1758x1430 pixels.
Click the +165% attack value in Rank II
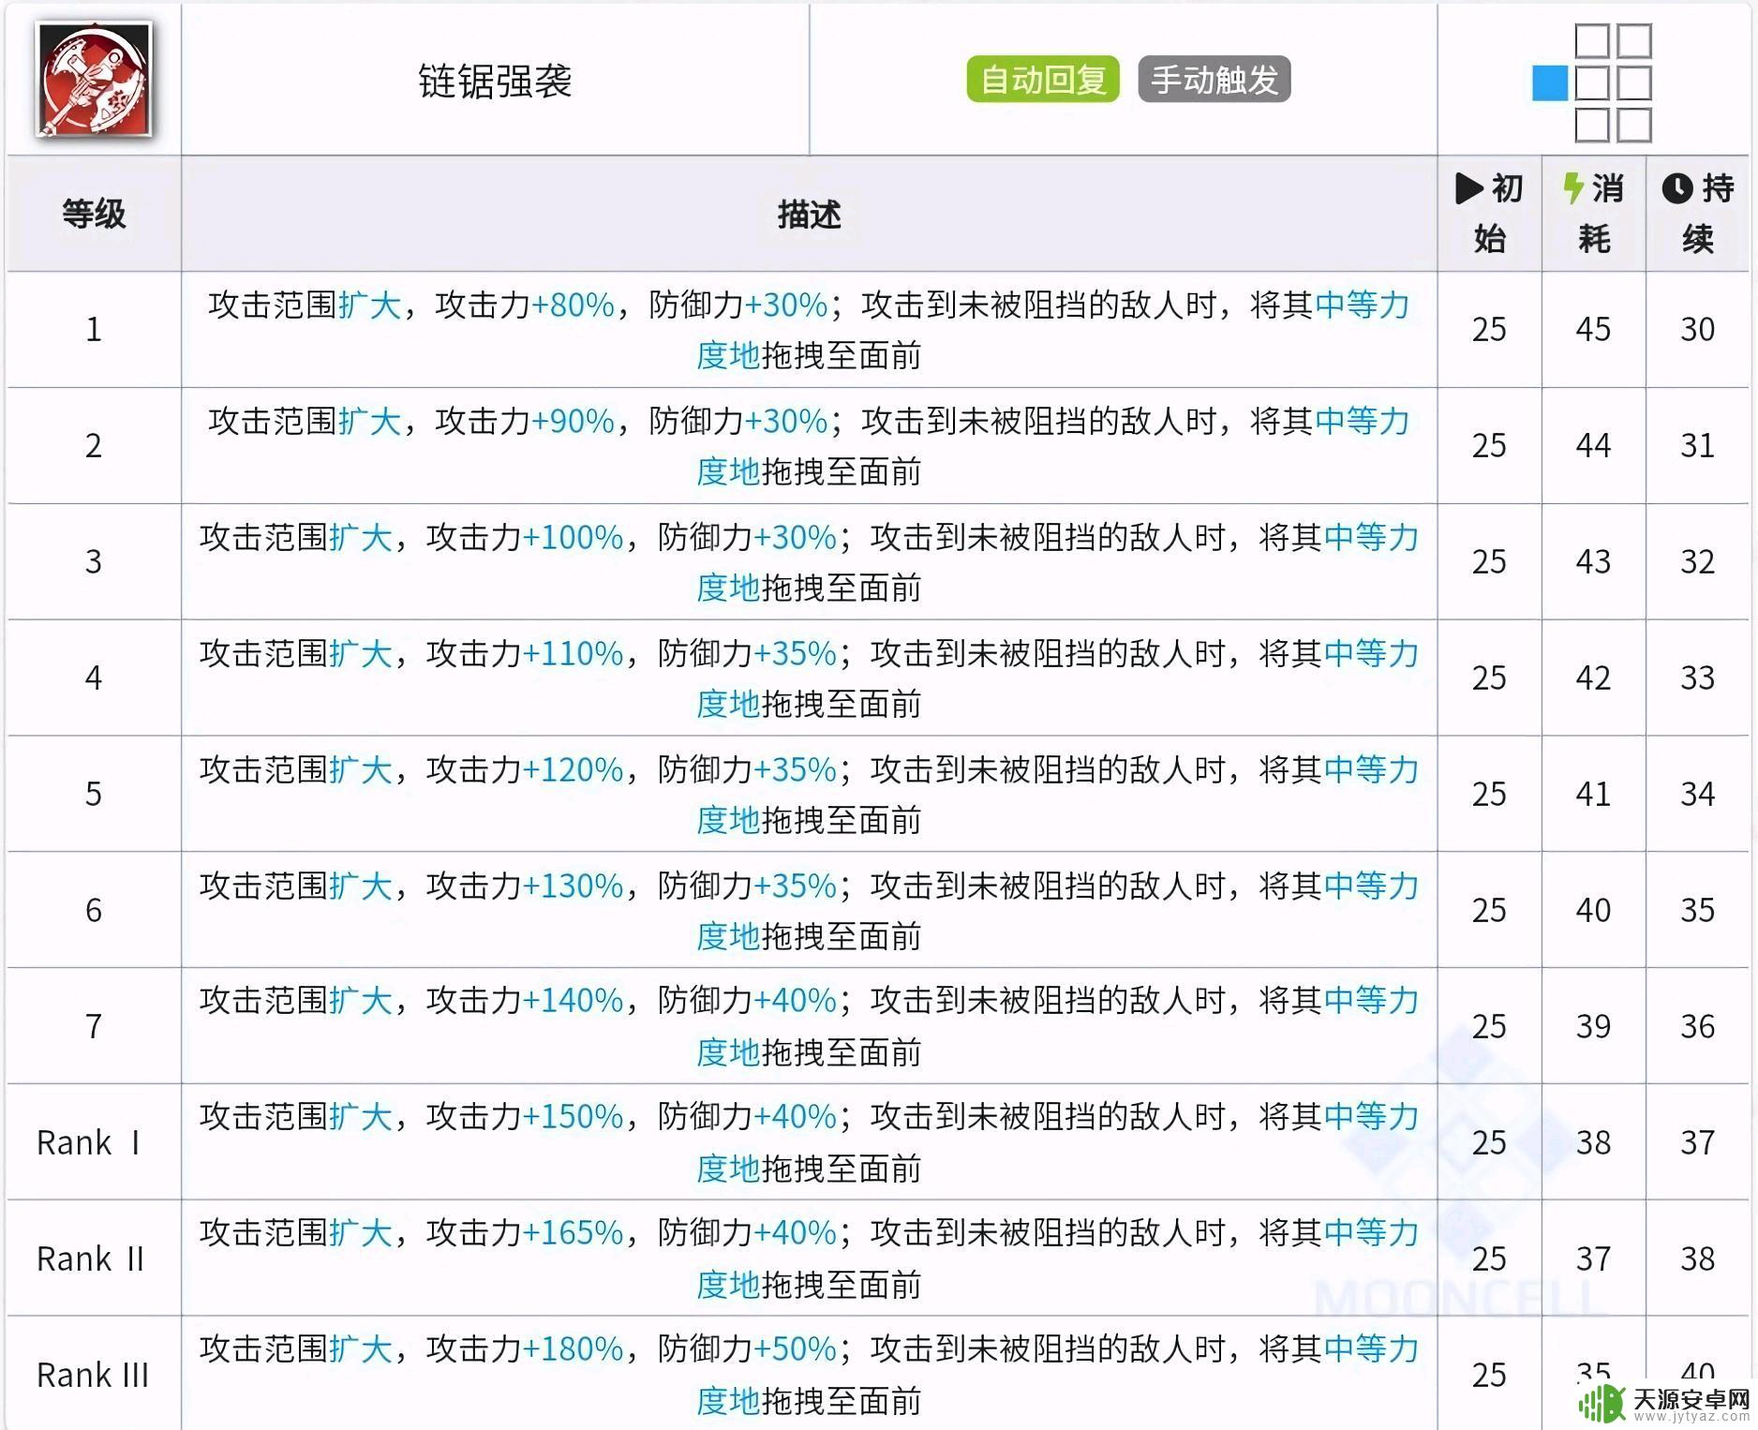[573, 1233]
